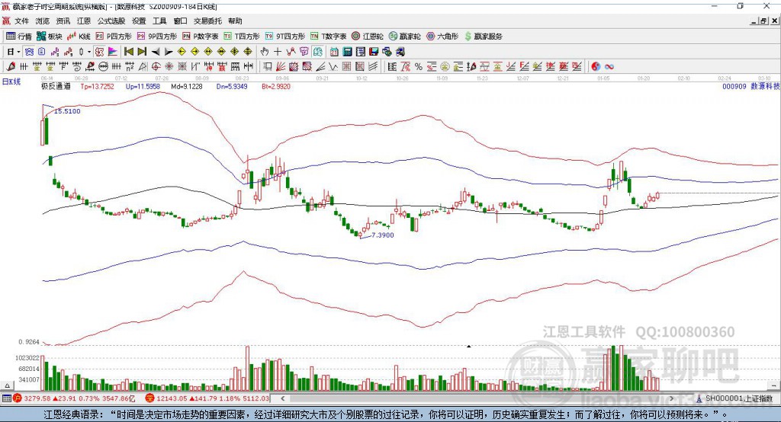Click the 极反通道 indicator label
Screen dimensions: 781x422
click(56, 87)
